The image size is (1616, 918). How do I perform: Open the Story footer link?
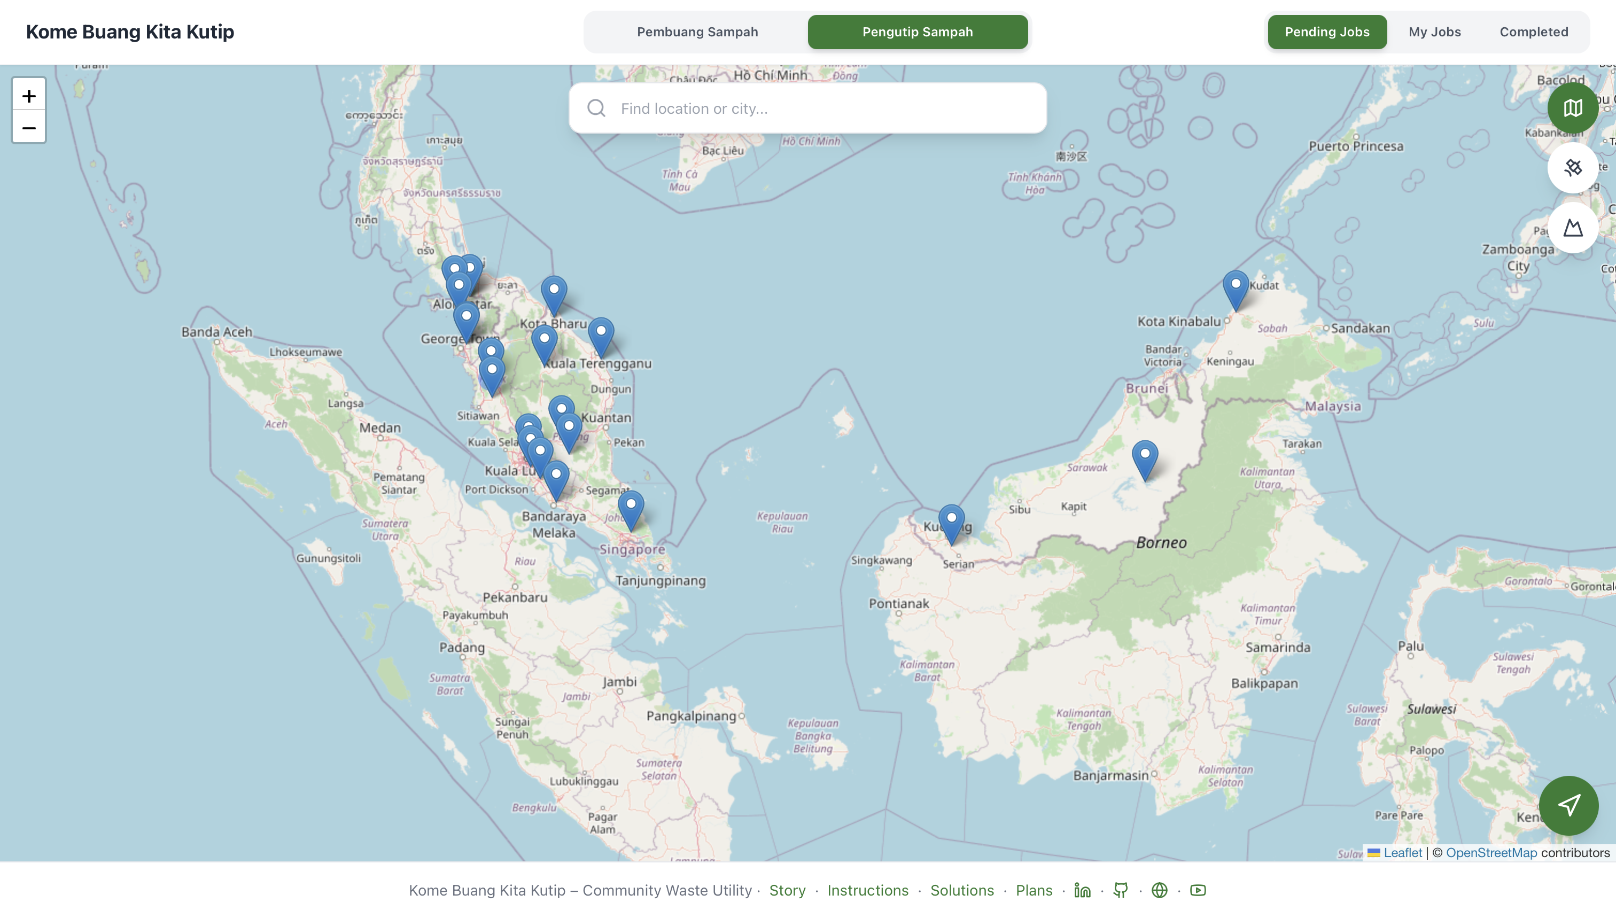(787, 890)
